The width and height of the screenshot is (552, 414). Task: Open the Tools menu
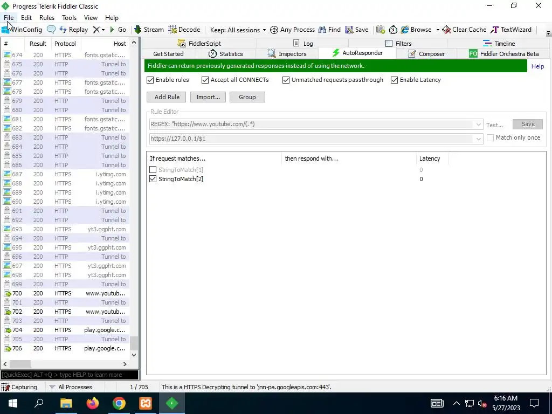(x=70, y=18)
